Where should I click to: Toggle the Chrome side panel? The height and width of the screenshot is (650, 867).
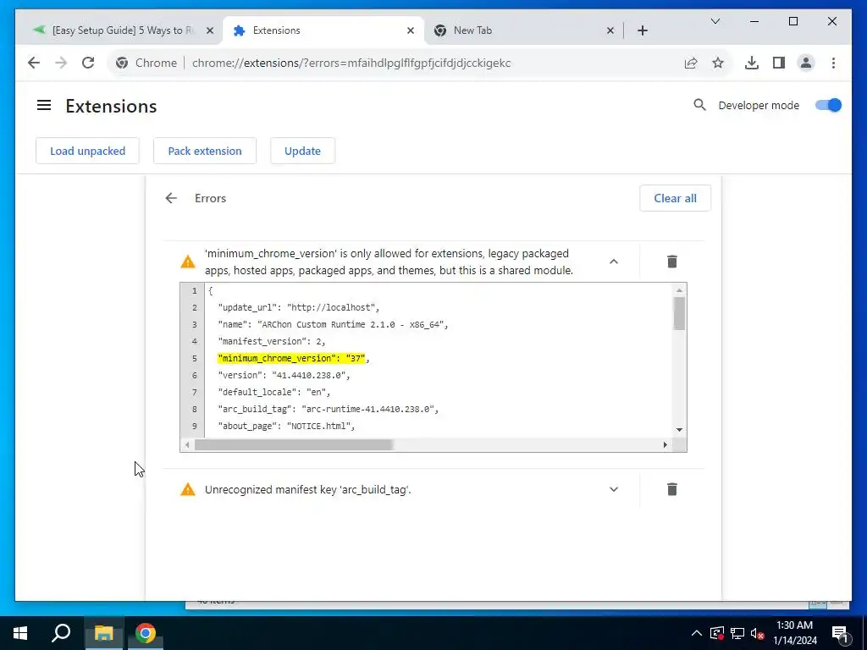tap(779, 63)
